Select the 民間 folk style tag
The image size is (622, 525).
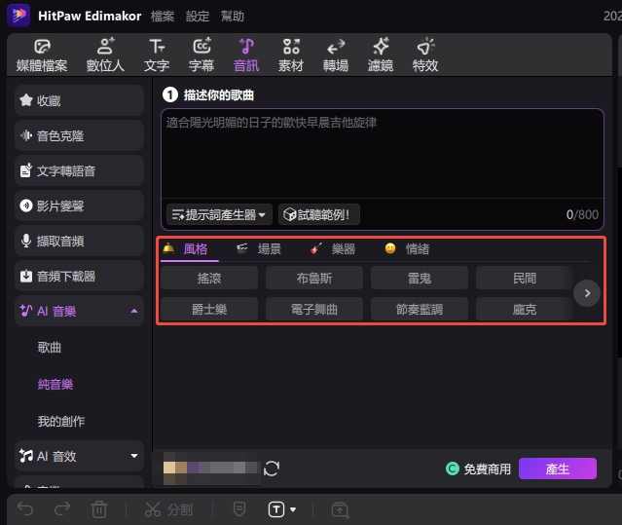(525, 278)
